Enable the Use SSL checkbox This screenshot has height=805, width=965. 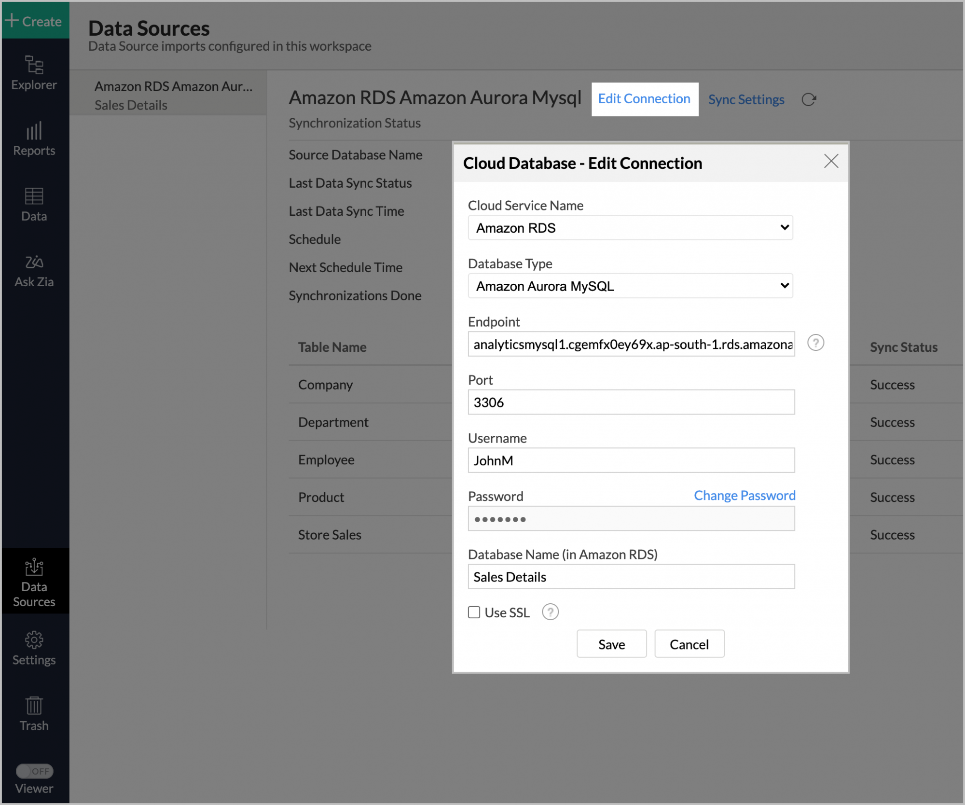[x=474, y=612]
